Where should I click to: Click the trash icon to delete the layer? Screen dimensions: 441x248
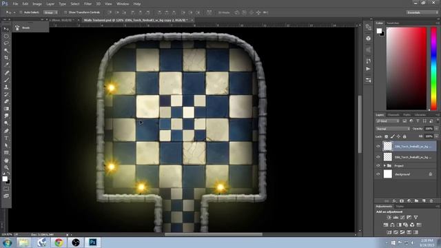click(431, 201)
